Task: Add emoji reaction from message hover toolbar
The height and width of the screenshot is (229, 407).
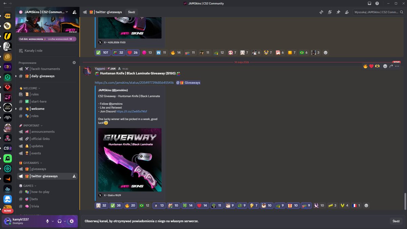Action: click(385, 66)
